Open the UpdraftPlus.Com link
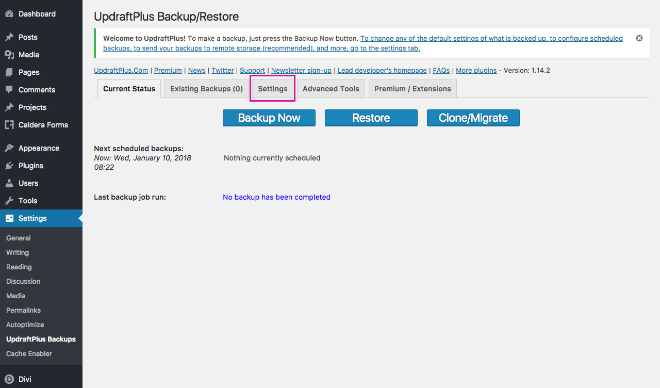The width and height of the screenshot is (660, 388). [x=121, y=71]
